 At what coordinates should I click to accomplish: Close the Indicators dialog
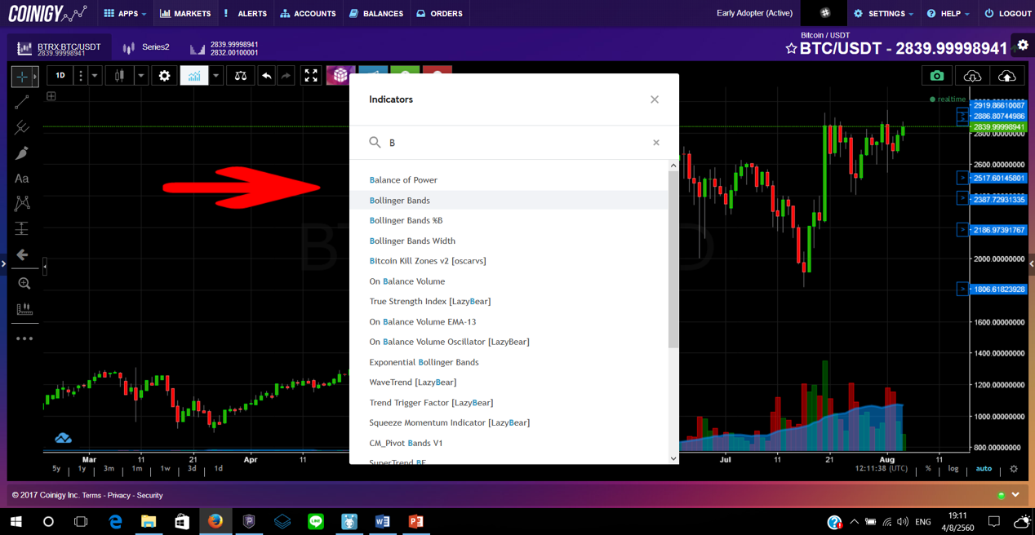655,99
